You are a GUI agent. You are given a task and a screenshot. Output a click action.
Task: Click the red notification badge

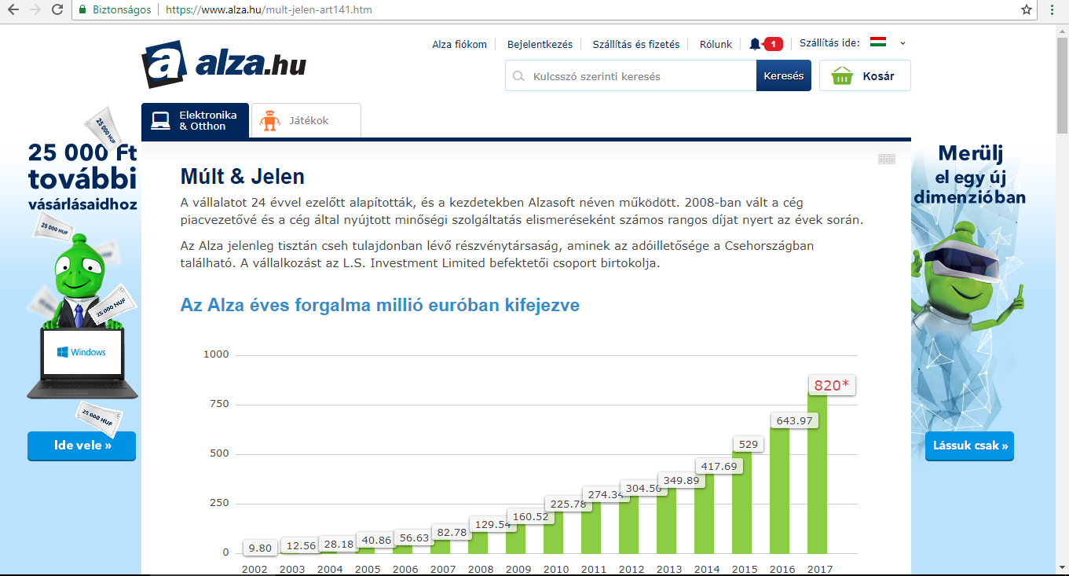coord(773,44)
